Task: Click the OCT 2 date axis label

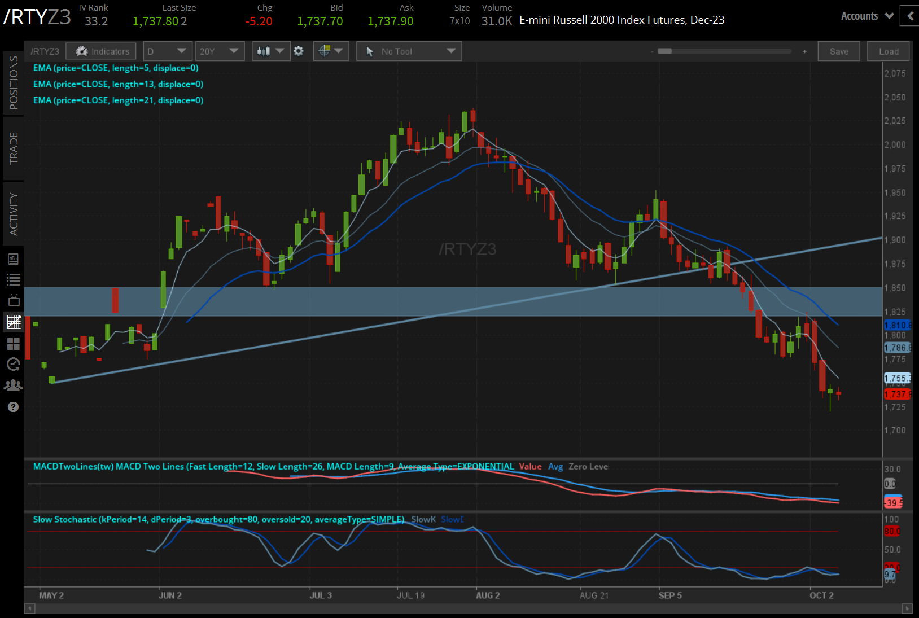Action: pos(821,595)
